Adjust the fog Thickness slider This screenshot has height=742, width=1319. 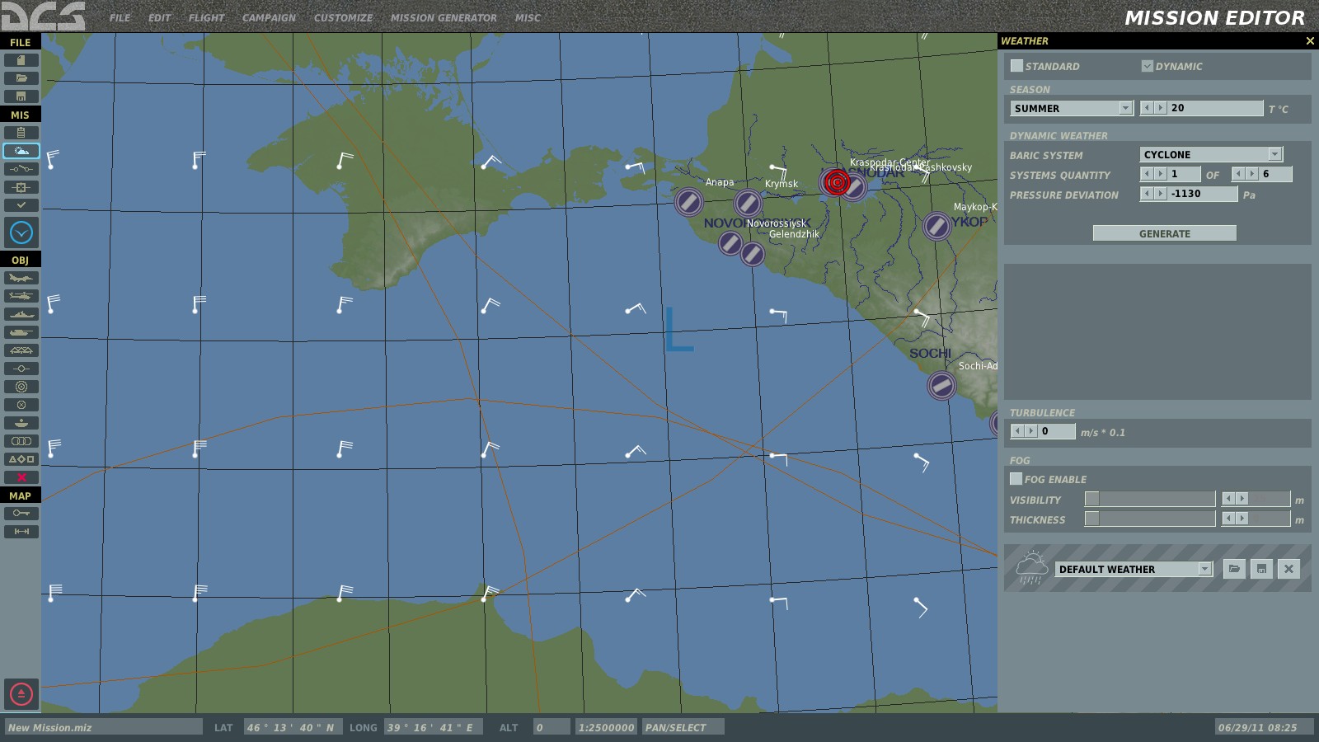1150,519
